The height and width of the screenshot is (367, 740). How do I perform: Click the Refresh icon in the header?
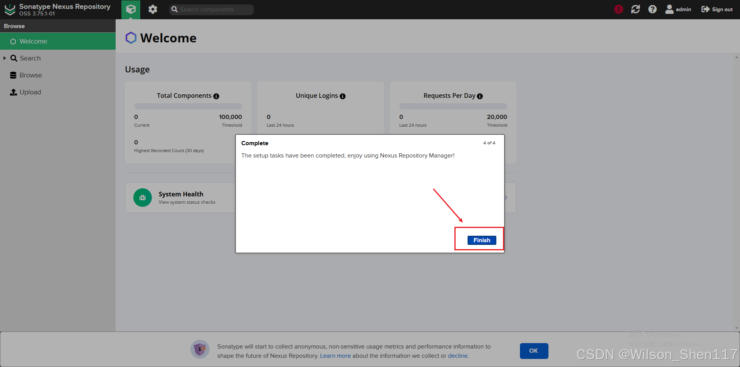point(636,9)
